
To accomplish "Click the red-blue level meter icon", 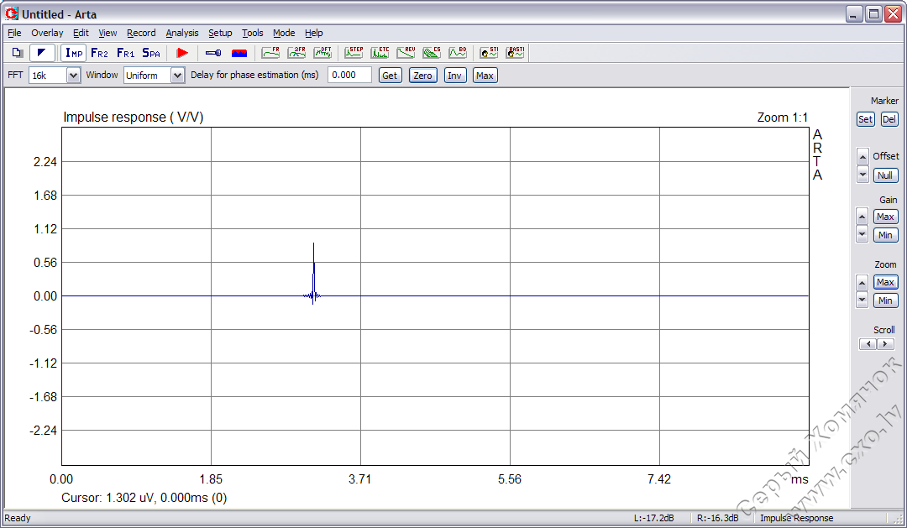I will pos(239,53).
